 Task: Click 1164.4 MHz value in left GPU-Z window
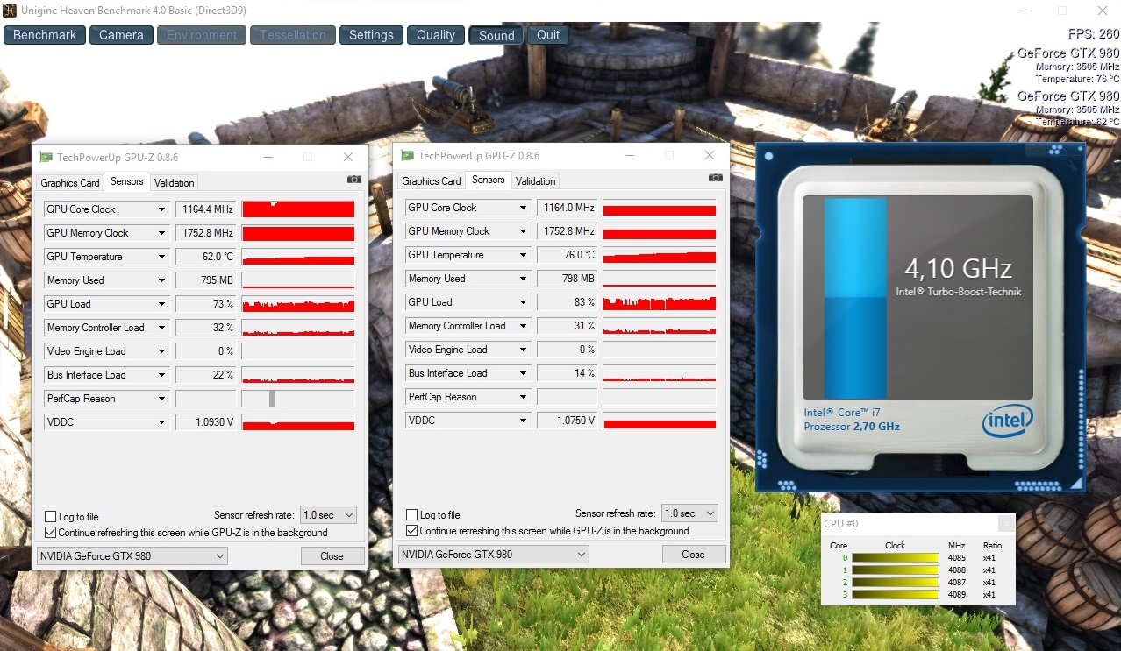[x=206, y=209]
